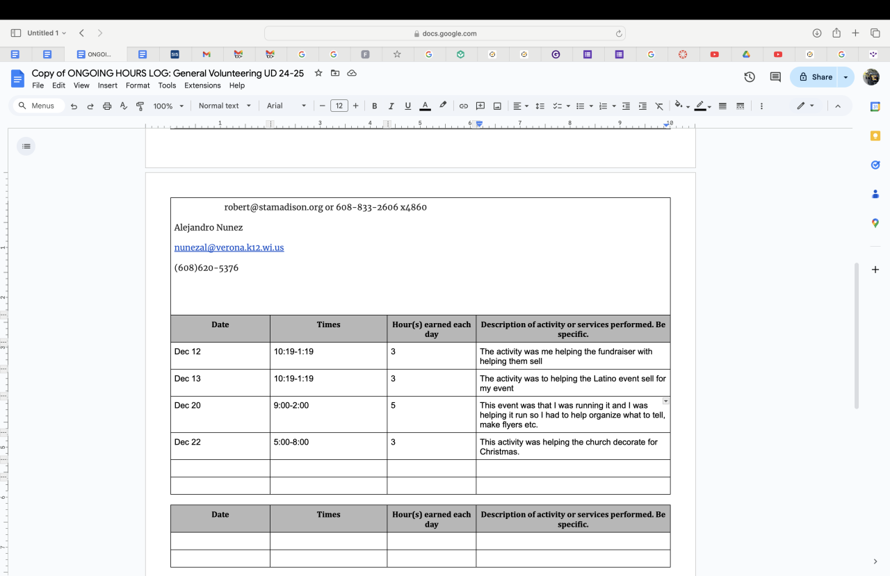The width and height of the screenshot is (890, 576).
Task: Run spelling and grammar check
Action: [x=124, y=106]
